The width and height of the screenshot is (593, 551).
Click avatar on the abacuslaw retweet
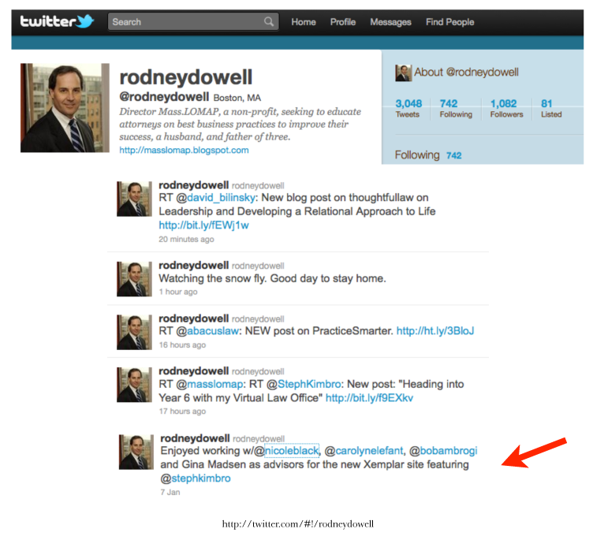(x=134, y=332)
